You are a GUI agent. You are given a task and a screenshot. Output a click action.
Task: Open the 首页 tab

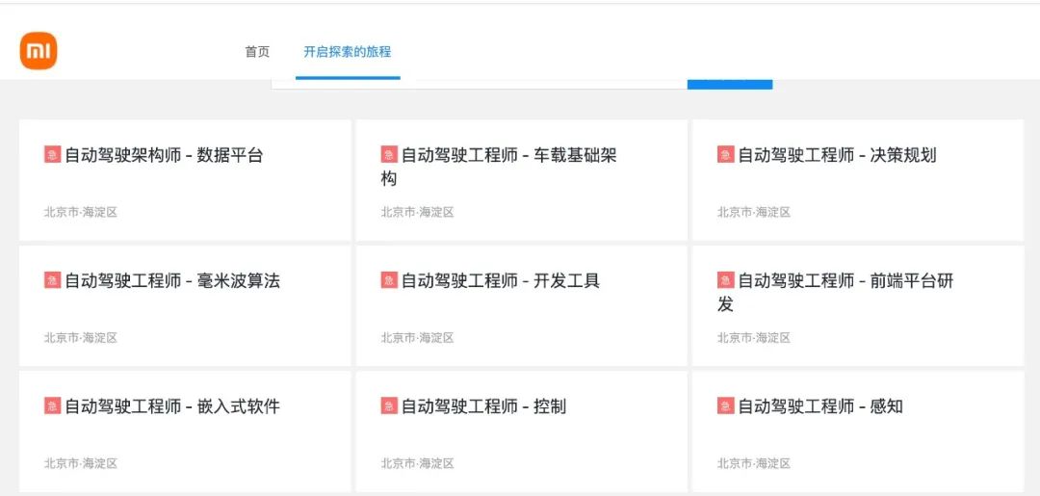[257, 52]
